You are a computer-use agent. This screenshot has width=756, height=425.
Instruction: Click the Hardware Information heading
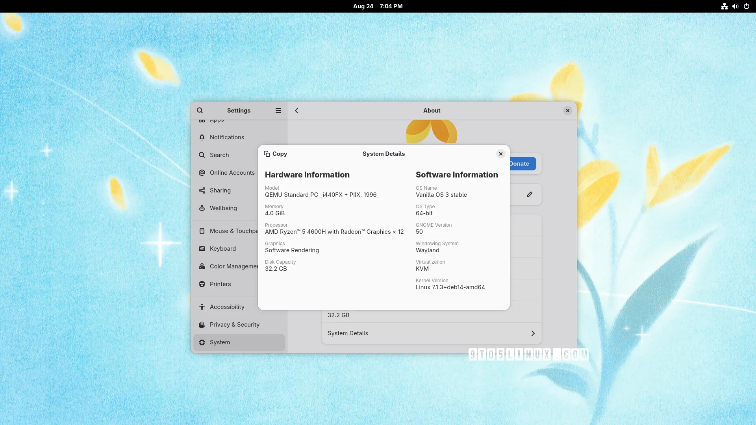(307, 175)
